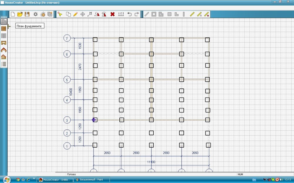The height and width of the screenshot is (183, 294).
Task: Open settings gear in toolbar
Action: point(36,14)
